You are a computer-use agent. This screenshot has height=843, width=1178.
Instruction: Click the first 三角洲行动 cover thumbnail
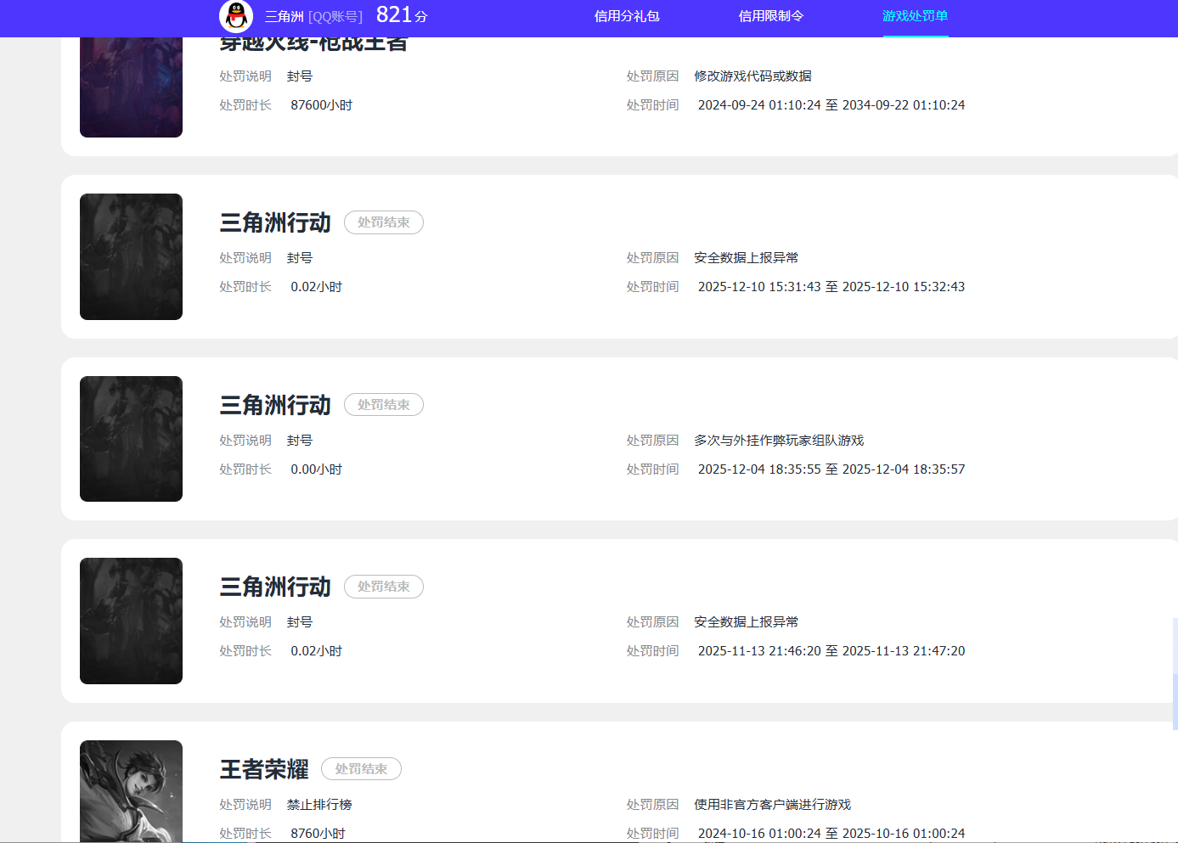(131, 256)
